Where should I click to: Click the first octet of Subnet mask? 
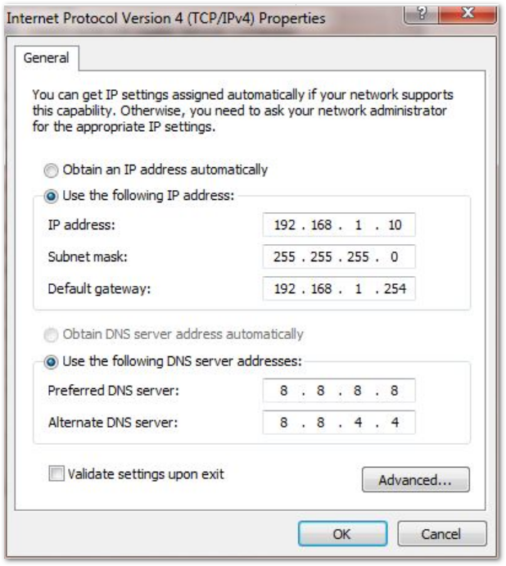pos(285,257)
